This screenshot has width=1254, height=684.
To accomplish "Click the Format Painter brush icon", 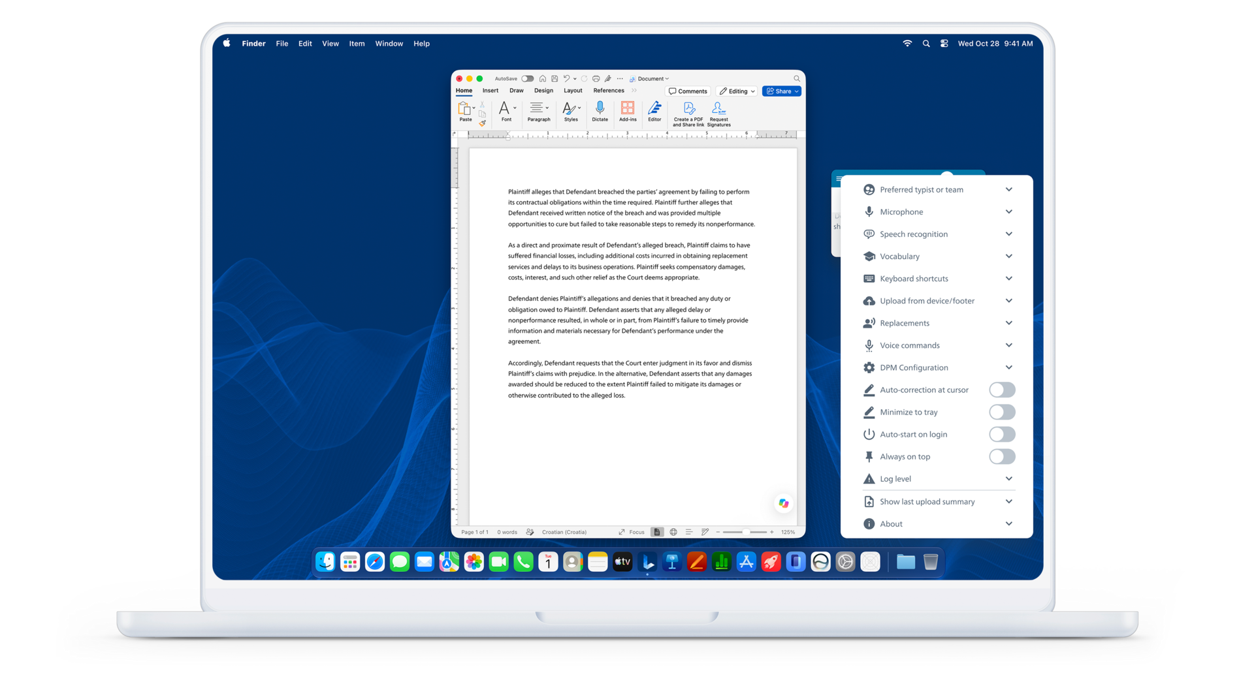I will point(483,123).
